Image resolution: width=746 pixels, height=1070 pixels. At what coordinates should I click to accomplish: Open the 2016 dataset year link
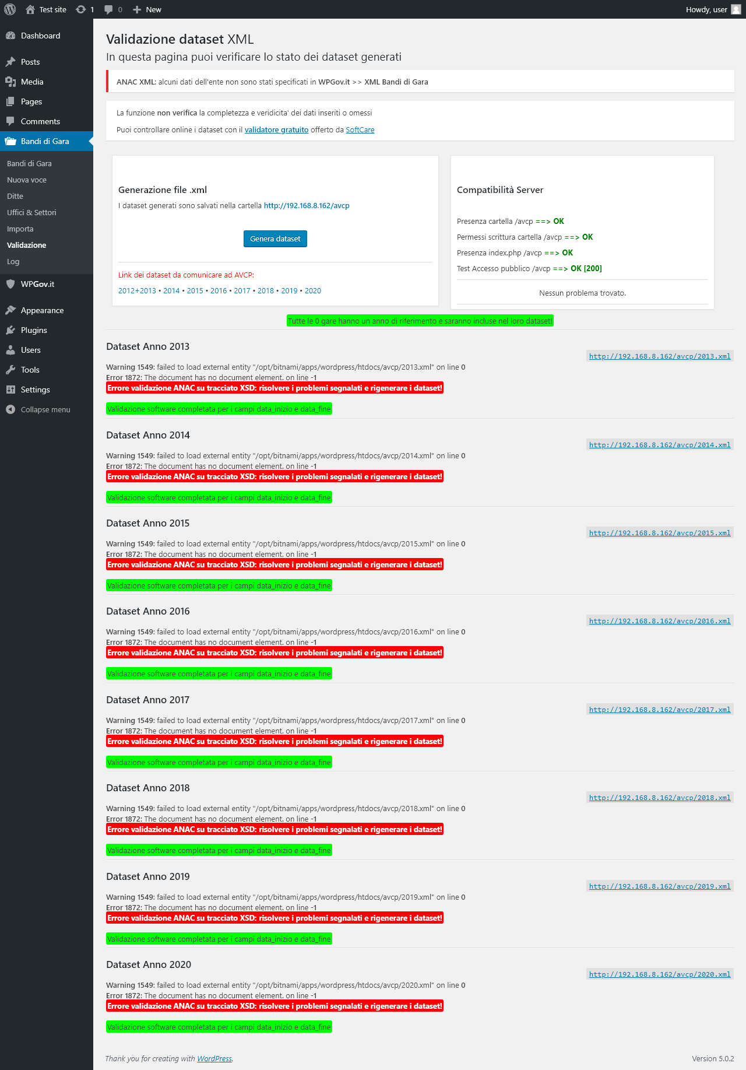[x=219, y=291]
